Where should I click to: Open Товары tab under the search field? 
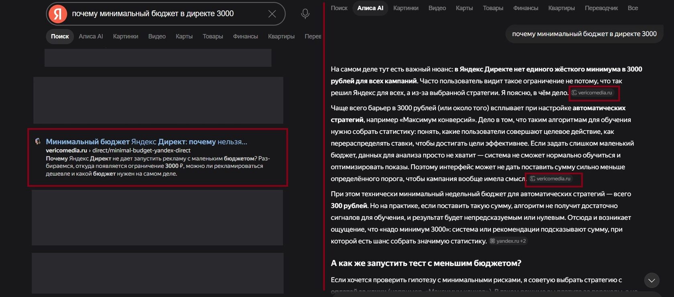tap(213, 36)
